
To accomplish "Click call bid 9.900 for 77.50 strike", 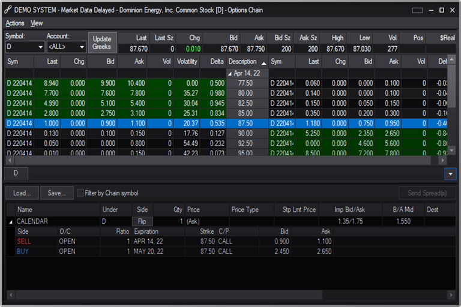I will pyautogui.click(x=102, y=83).
